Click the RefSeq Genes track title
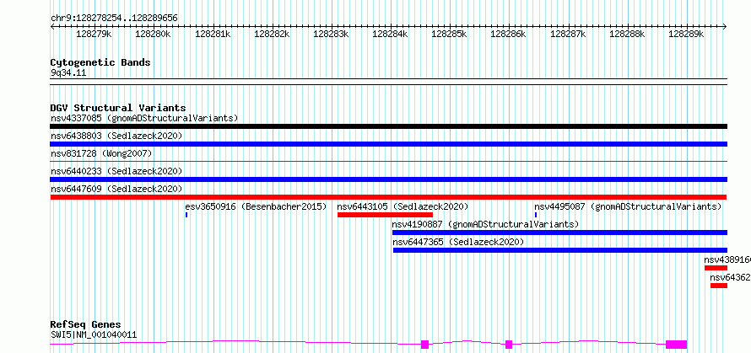 click(x=85, y=325)
